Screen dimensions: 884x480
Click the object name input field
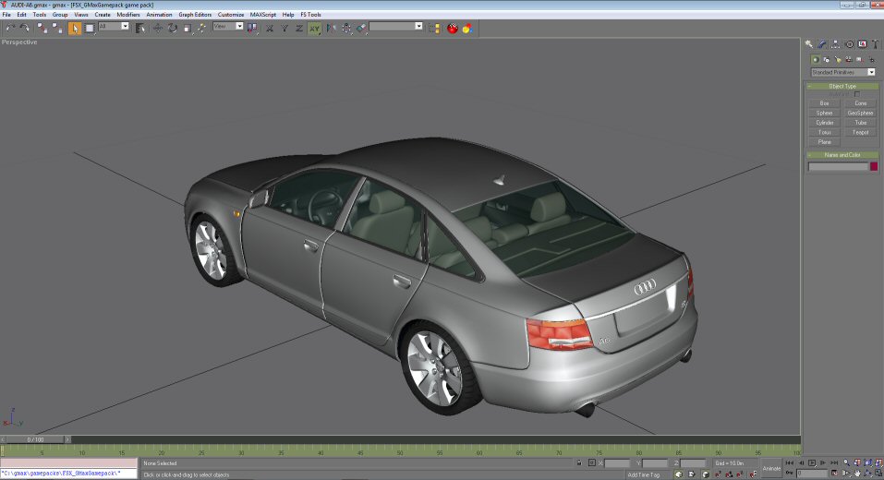(839, 166)
